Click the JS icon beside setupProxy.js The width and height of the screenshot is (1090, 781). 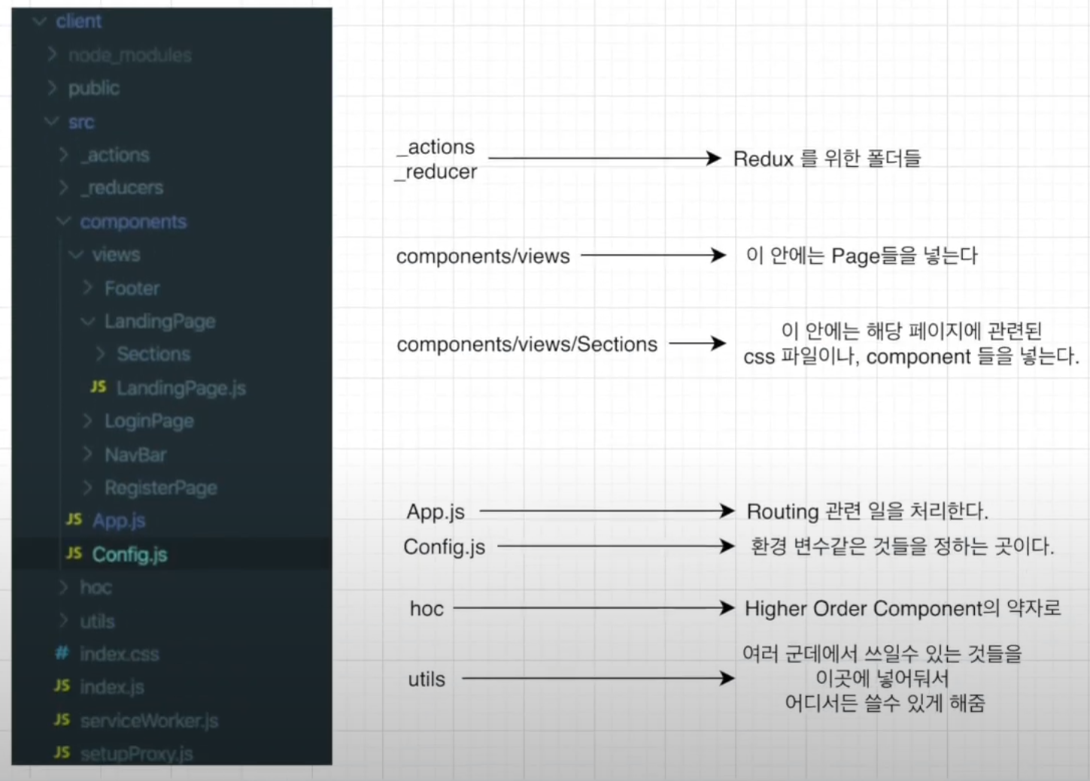[62, 752]
